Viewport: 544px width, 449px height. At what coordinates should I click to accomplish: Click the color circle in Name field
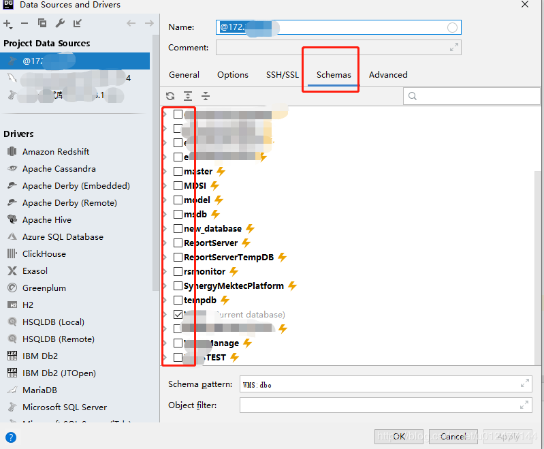pyautogui.click(x=452, y=27)
